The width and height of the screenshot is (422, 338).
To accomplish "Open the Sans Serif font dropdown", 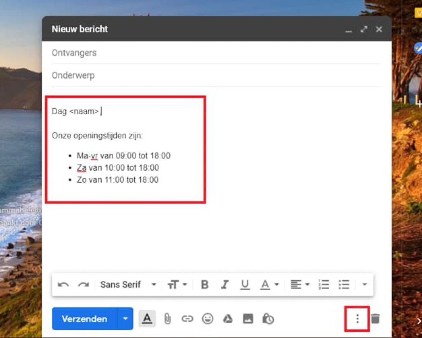I will (x=128, y=284).
